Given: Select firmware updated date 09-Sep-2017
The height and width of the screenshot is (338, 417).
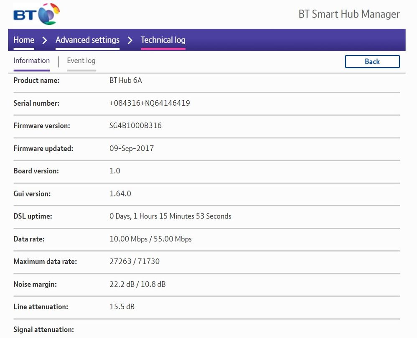Looking at the screenshot, I should click(x=132, y=148).
